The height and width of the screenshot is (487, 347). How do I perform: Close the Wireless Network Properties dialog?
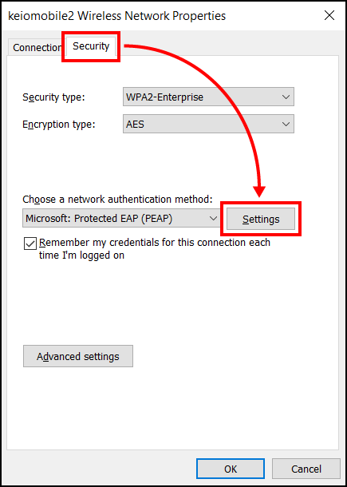pyautogui.click(x=329, y=15)
